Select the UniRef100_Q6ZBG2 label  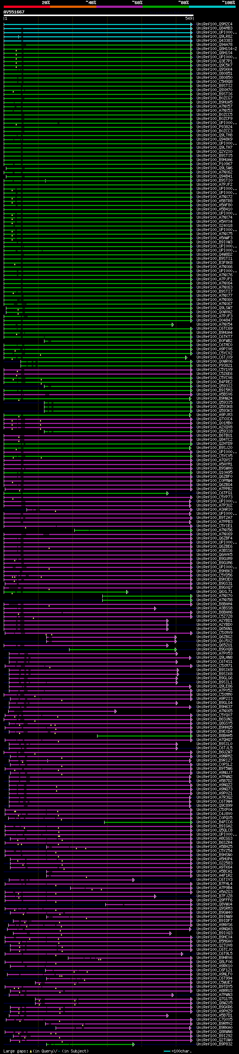214,637
